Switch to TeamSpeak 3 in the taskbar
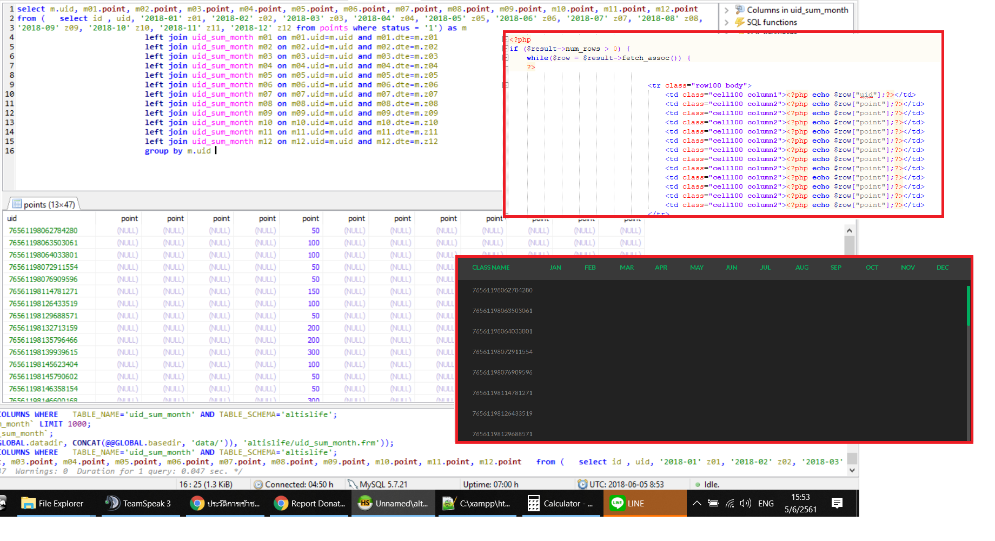The width and height of the screenshot is (995, 541). coord(139,503)
